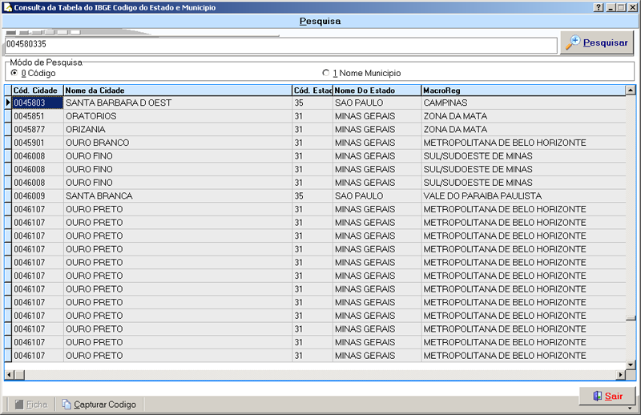The image size is (641, 415).
Task: Click the Capturar Codigo button
Action: [x=99, y=405]
